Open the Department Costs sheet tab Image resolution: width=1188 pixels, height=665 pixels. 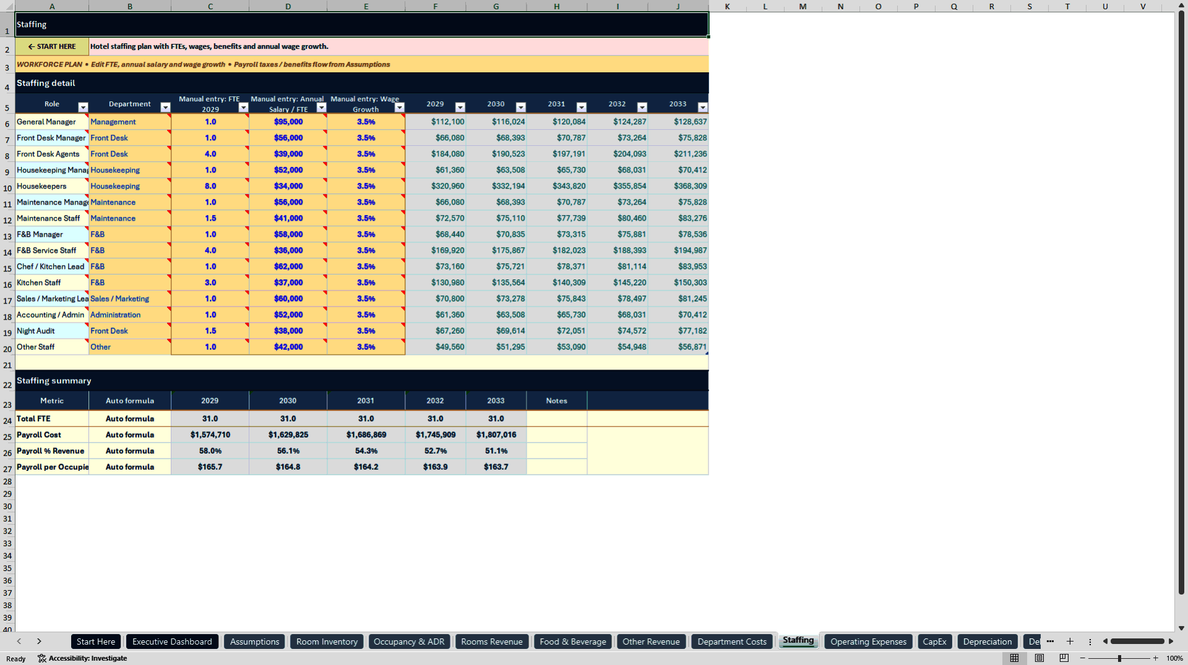tap(732, 642)
